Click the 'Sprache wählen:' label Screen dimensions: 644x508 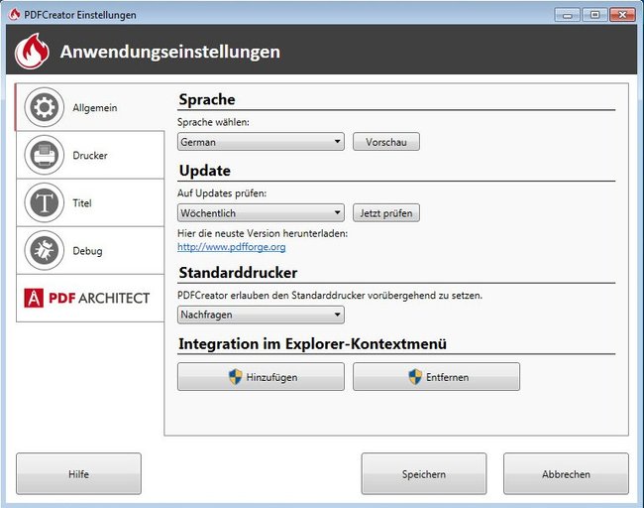[x=213, y=122]
